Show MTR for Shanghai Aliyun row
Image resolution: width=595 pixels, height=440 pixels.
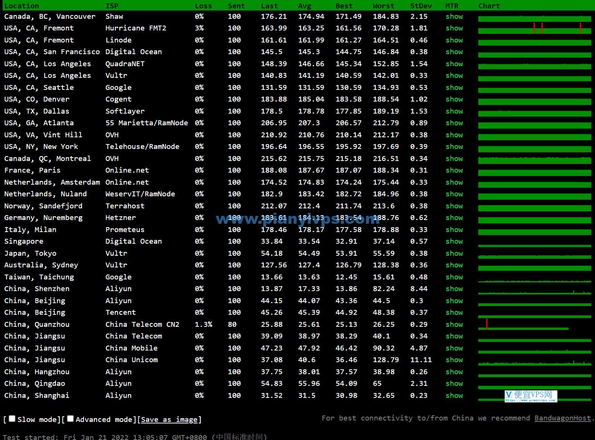[454, 395]
